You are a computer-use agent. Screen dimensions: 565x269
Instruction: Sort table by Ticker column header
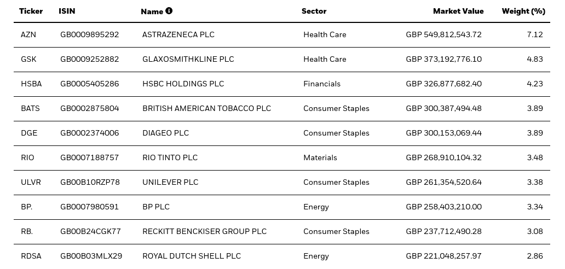(31, 11)
